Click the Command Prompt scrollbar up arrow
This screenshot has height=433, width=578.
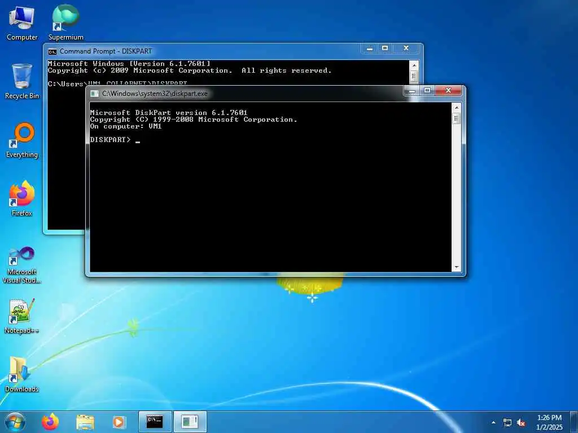[414, 65]
